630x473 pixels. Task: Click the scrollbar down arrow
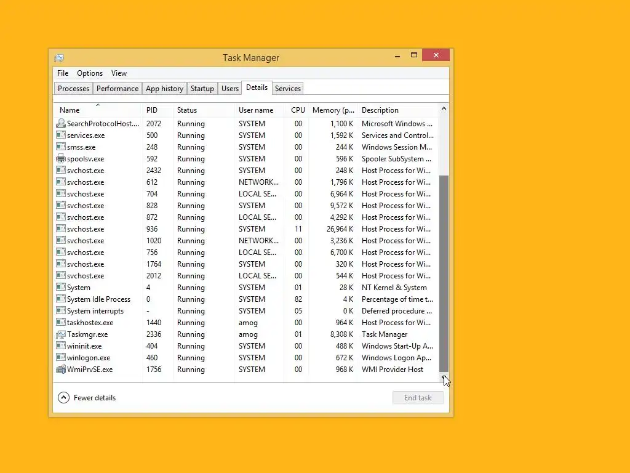(x=444, y=378)
